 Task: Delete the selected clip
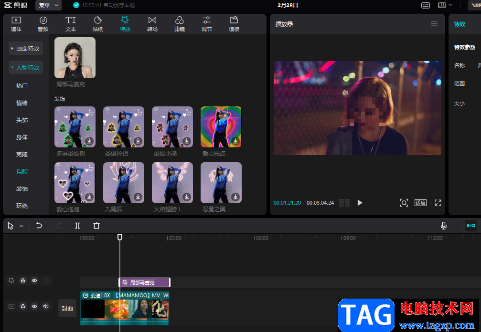(x=96, y=226)
